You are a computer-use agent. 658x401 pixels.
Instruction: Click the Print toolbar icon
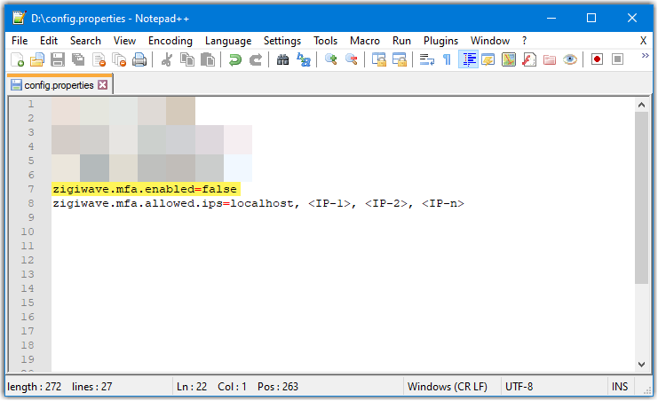point(139,59)
